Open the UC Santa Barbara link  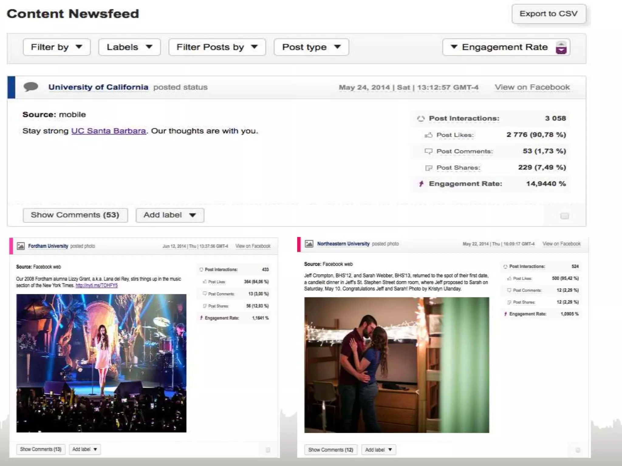point(108,131)
